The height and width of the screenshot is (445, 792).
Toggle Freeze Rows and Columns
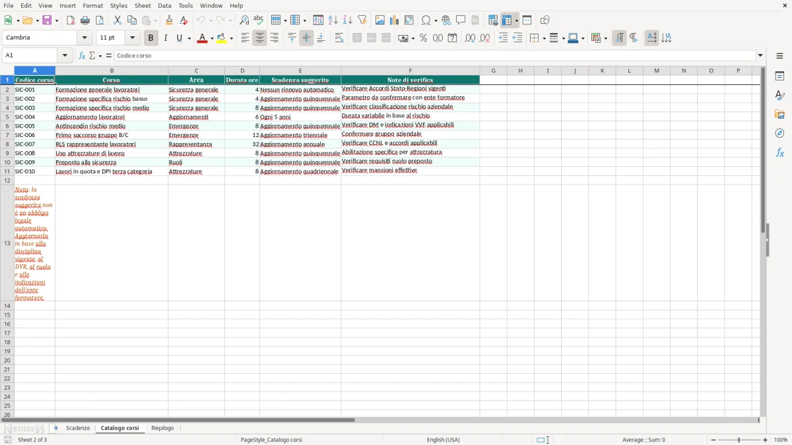point(508,20)
